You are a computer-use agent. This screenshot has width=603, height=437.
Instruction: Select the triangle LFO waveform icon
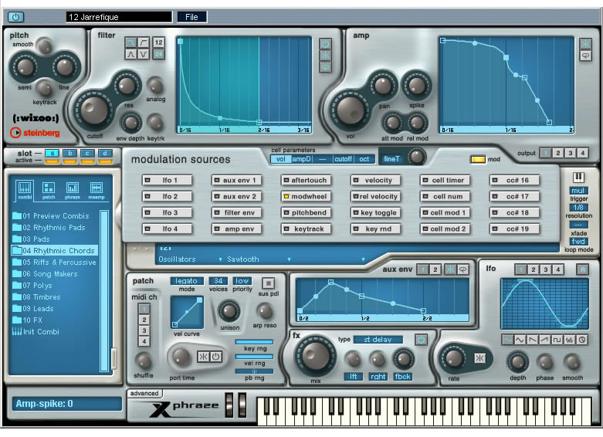520,340
